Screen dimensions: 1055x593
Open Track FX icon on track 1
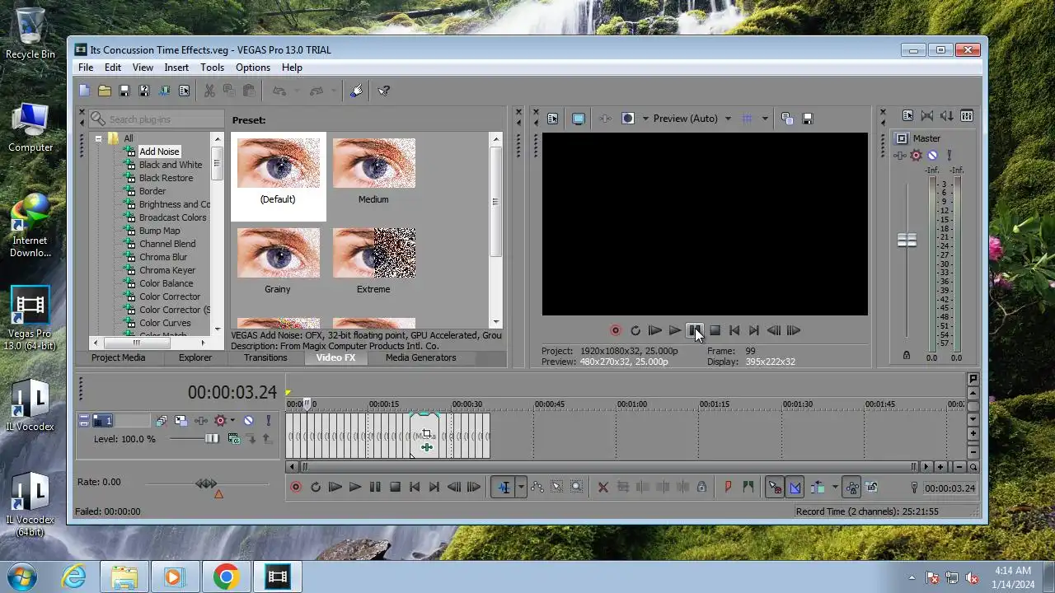coord(200,421)
